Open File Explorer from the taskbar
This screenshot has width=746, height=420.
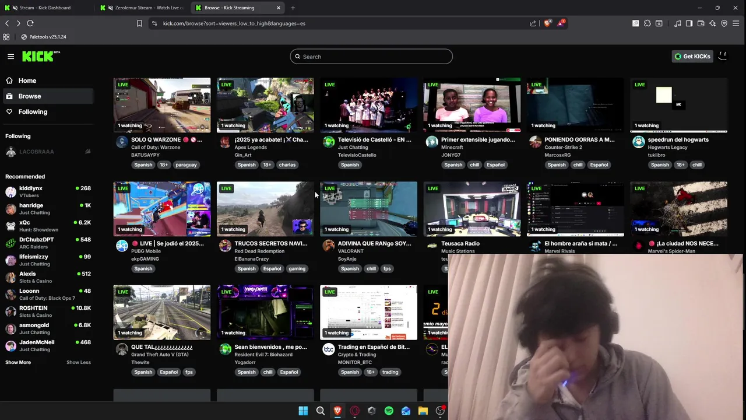pos(423,411)
